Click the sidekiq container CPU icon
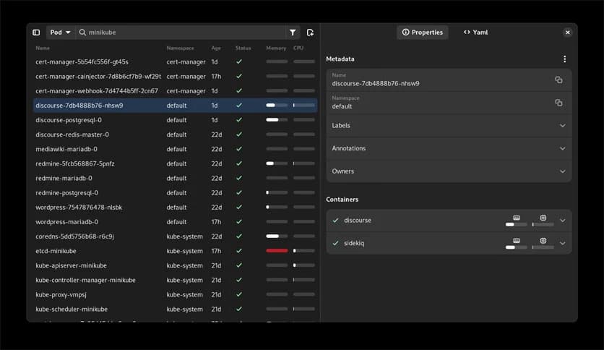Image resolution: width=604 pixels, height=350 pixels. click(x=543, y=241)
